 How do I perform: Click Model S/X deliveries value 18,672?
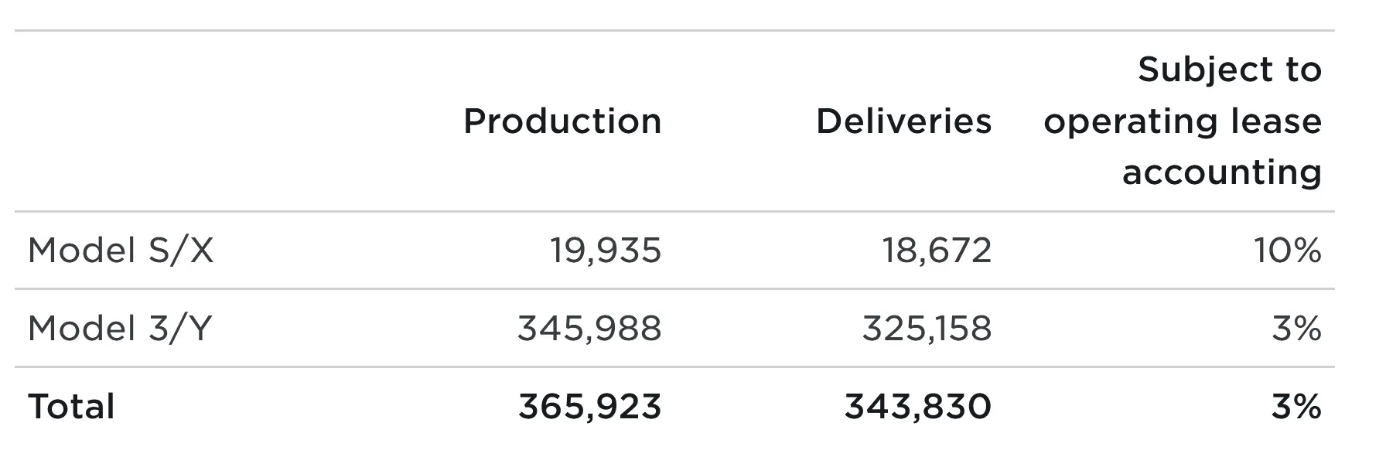point(937,251)
